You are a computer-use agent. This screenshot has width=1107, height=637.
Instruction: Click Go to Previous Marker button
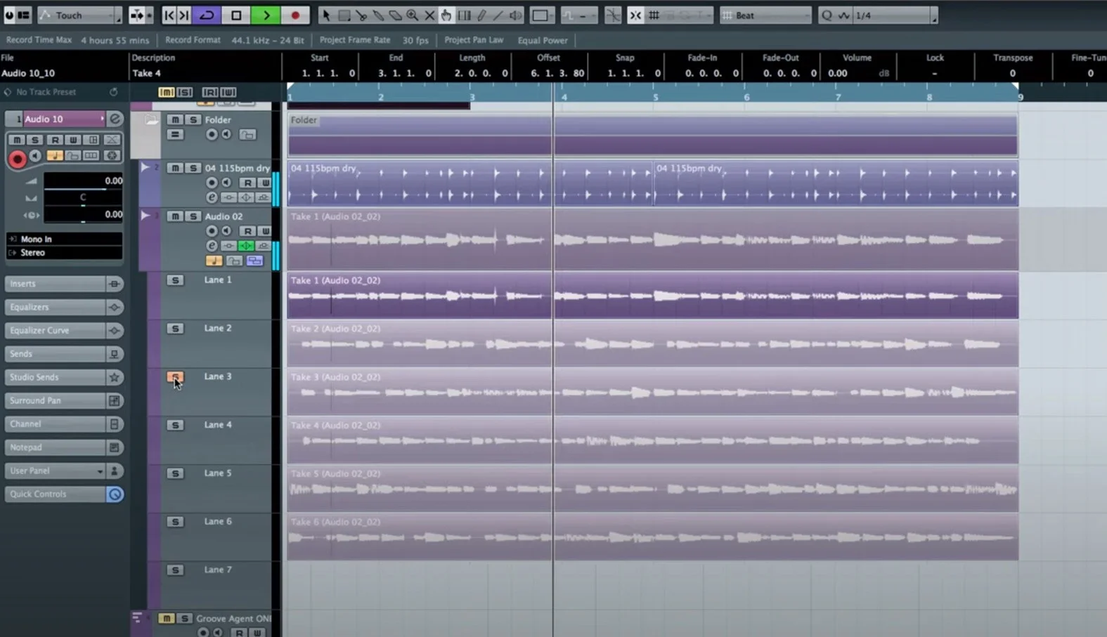pyautogui.click(x=169, y=15)
